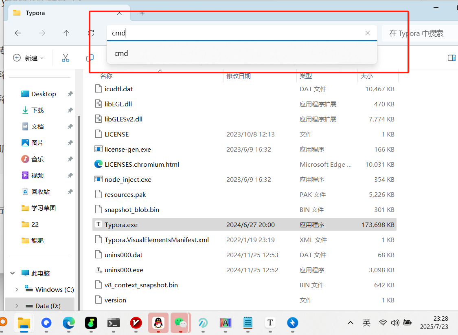
Task: Go forward with the right arrow
Action: click(42, 33)
